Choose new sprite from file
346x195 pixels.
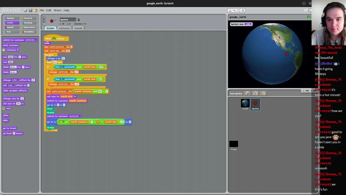[255, 93]
